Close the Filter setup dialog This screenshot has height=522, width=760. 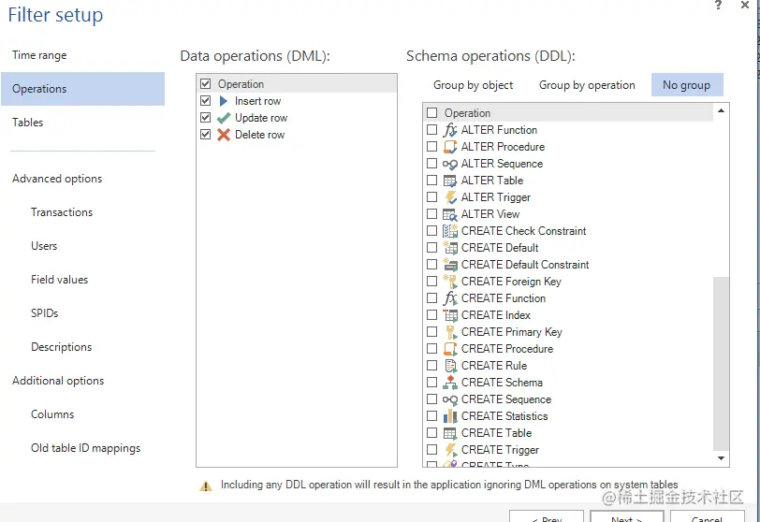pos(745,5)
